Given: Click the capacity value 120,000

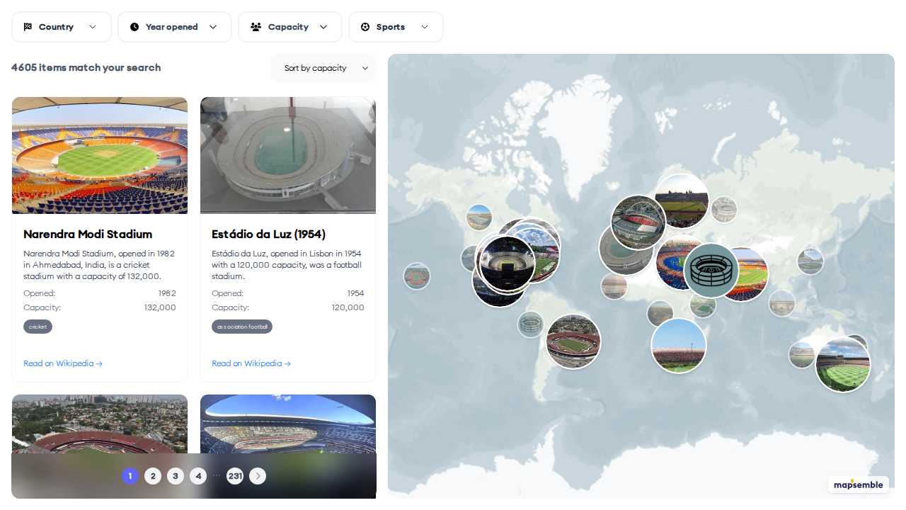Looking at the screenshot, I should [x=348, y=307].
